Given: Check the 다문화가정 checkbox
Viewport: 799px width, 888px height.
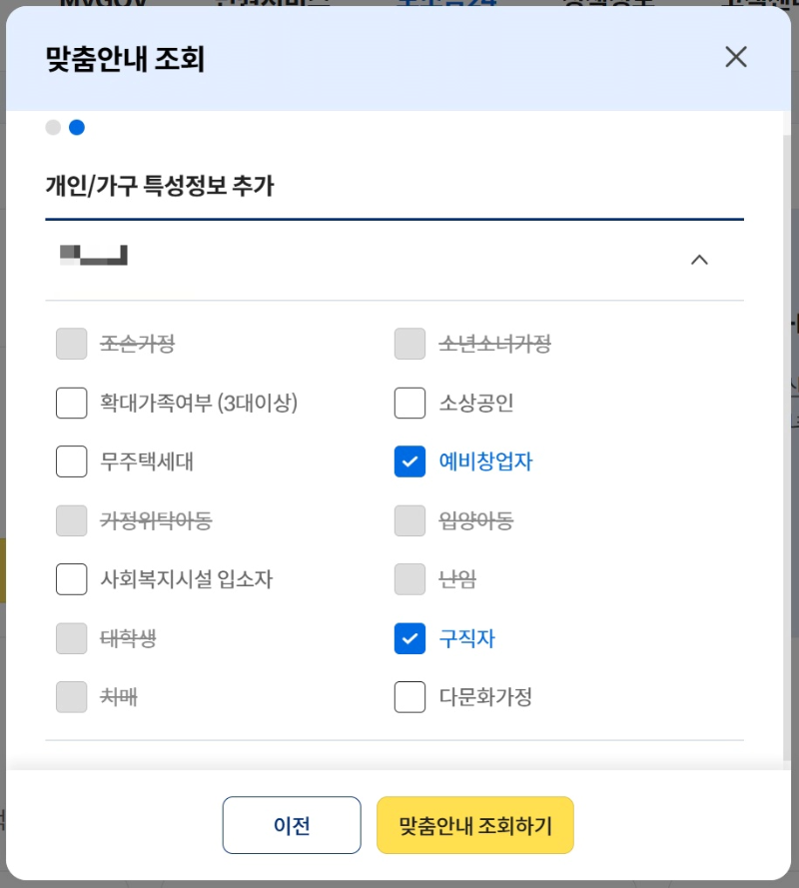Looking at the screenshot, I should tap(409, 697).
